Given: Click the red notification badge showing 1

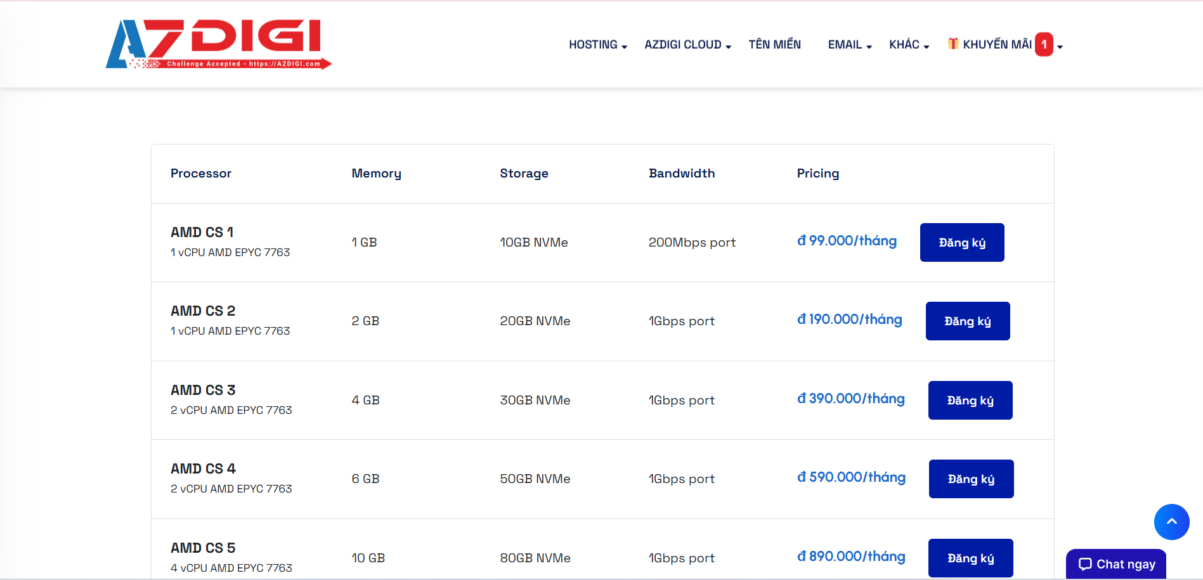Looking at the screenshot, I should [1044, 44].
